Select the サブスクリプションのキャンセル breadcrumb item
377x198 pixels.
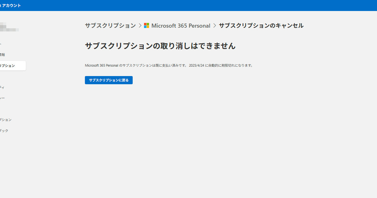pyautogui.click(x=261, y=26)
